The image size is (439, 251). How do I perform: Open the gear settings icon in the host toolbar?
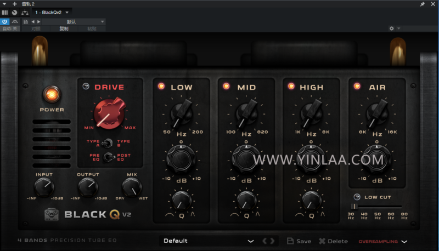[391, 28]
